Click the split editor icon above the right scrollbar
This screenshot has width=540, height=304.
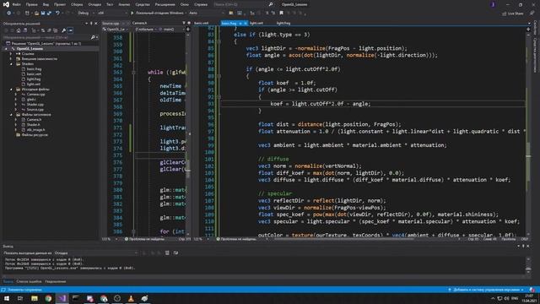pos(528,30)
